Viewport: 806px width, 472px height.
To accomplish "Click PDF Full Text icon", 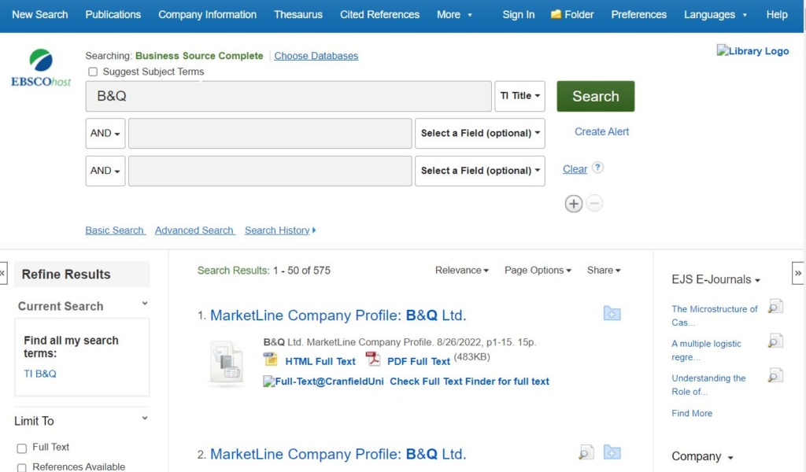I will [x=373, y=360].
